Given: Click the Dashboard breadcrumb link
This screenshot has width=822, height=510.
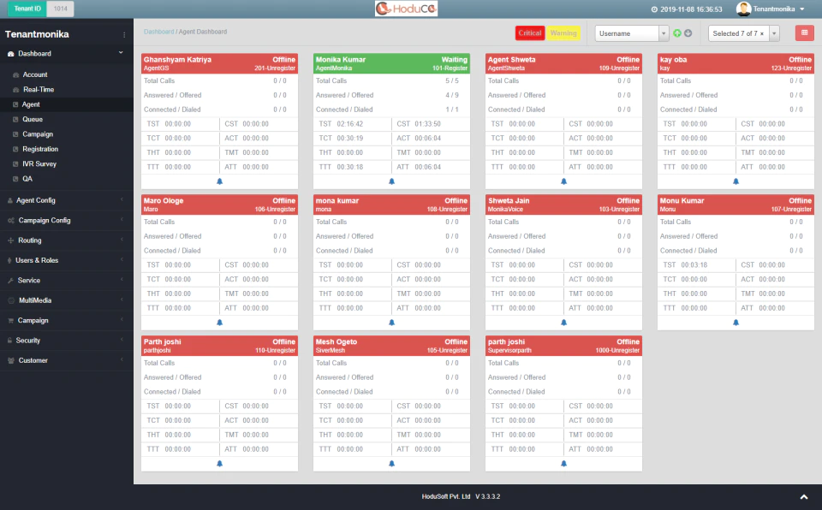Looking at the screenshot, I should 159,32.
